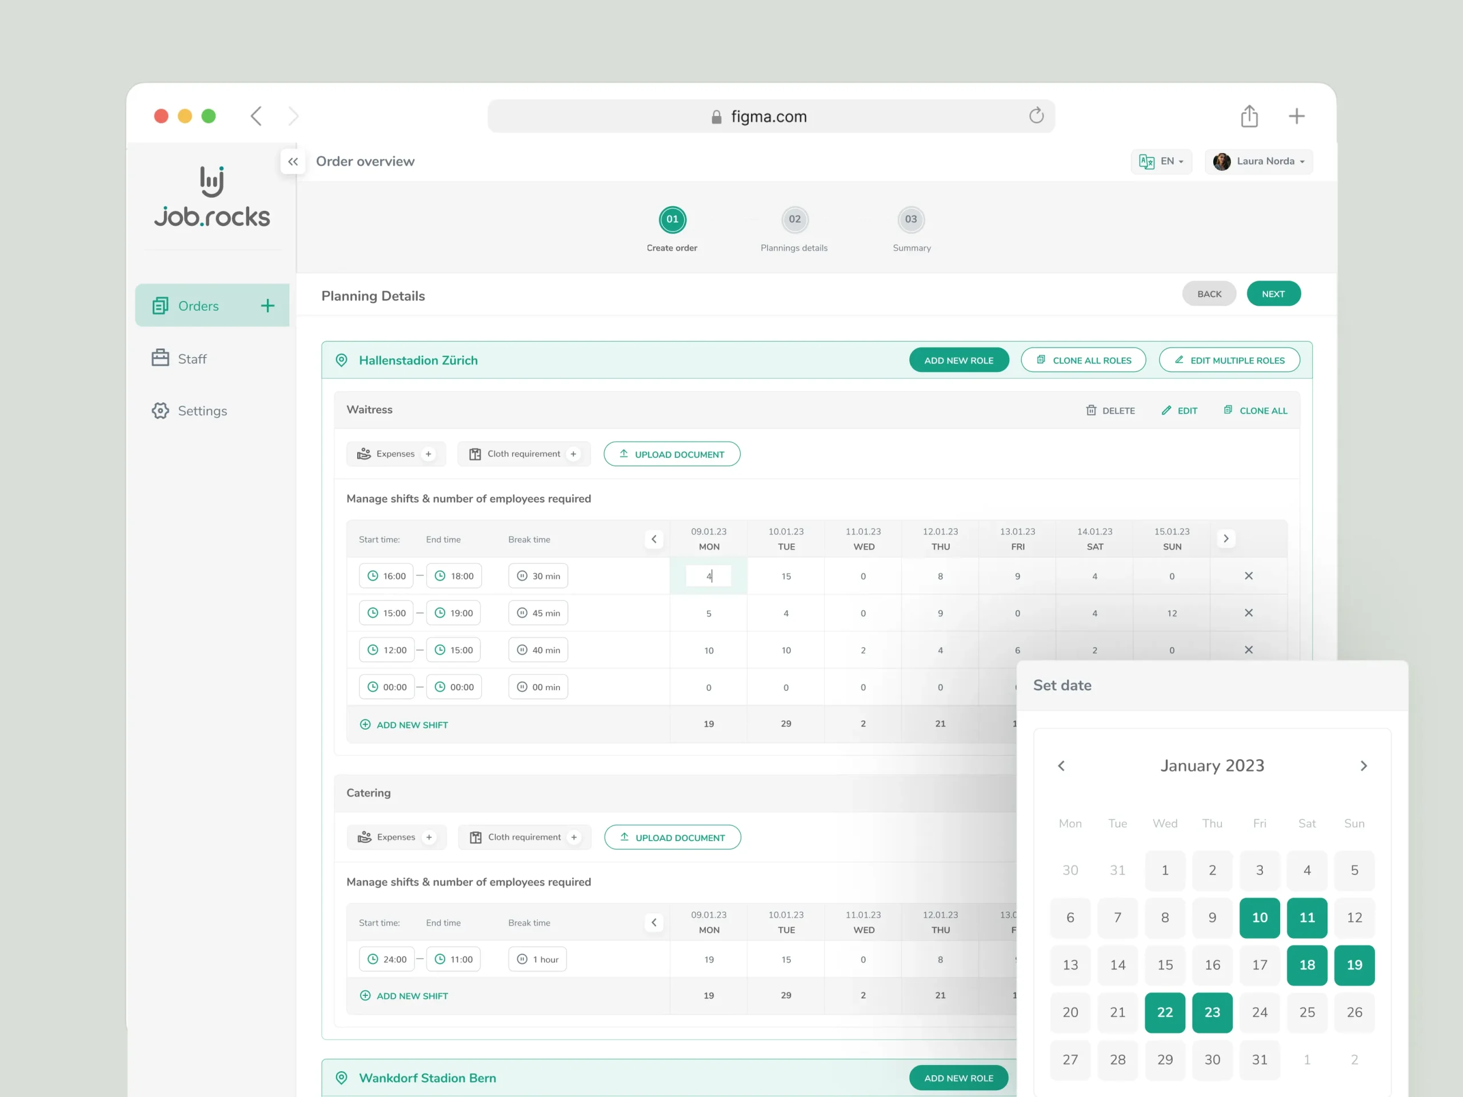Screen dimensions: 1463x1097
Task: Click Delete trash icon for Waitress role
Action: point(1092,410)
